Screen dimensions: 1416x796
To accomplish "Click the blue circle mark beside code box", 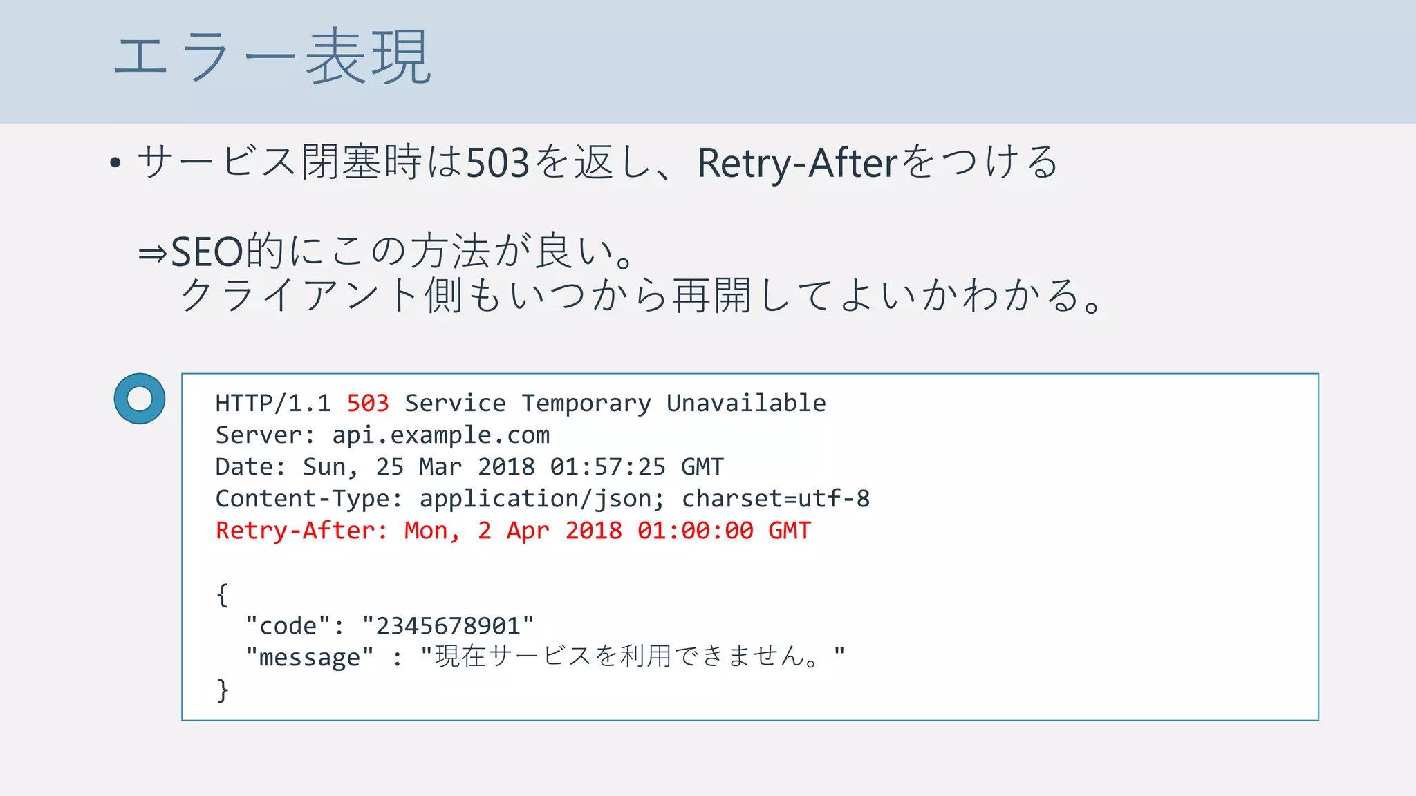I will (x=140, y=399).
